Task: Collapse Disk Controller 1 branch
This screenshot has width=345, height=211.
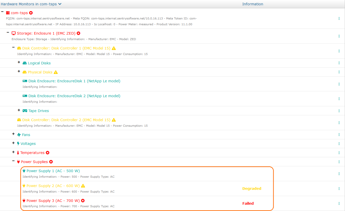Action: click(13, 47)
